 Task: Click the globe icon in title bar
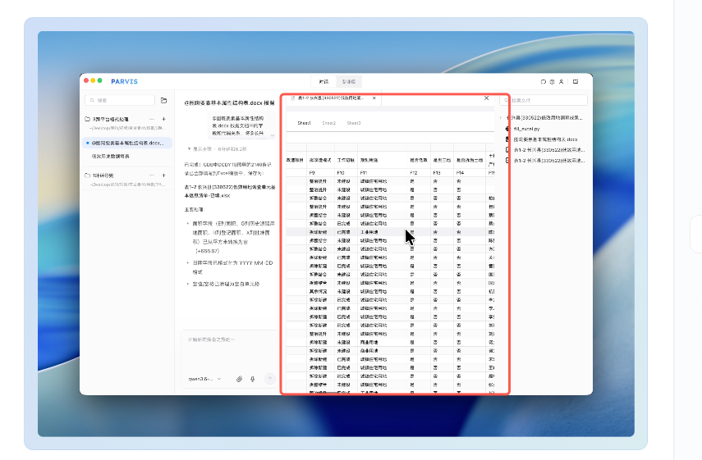[552, 82]
